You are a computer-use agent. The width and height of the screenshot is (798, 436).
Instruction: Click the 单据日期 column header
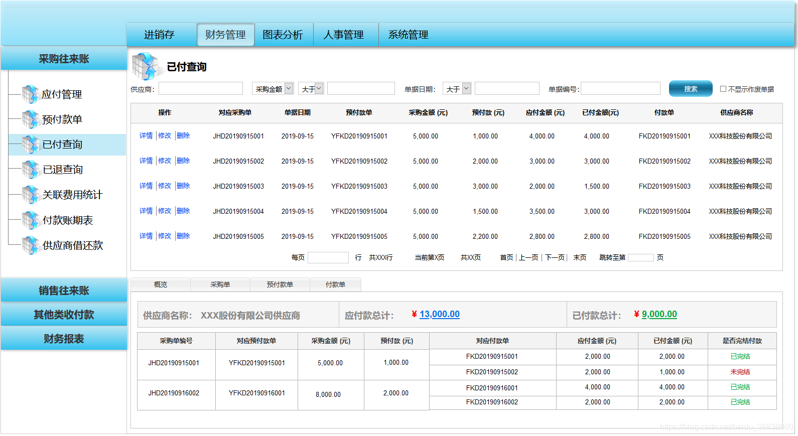click(x=298, y=112)
